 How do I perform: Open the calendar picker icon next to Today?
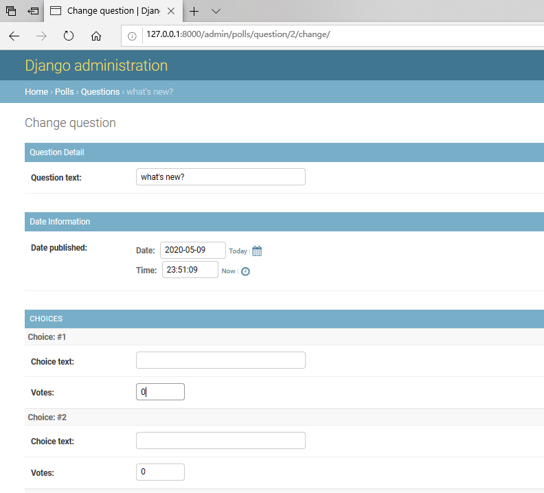[257, 251]
